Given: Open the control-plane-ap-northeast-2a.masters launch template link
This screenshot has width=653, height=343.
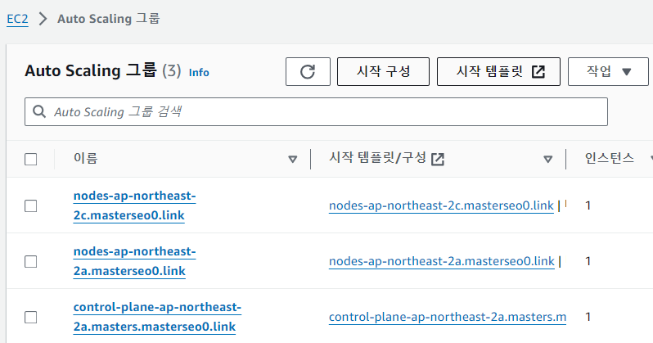Looking at the screenshot, I should (448, 317).
